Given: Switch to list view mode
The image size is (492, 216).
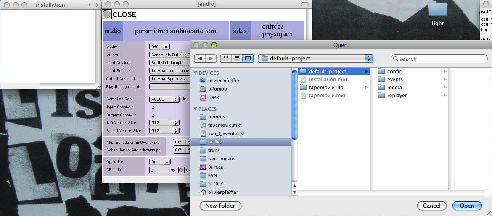Looking at the screenshot, I should [237, 59].
